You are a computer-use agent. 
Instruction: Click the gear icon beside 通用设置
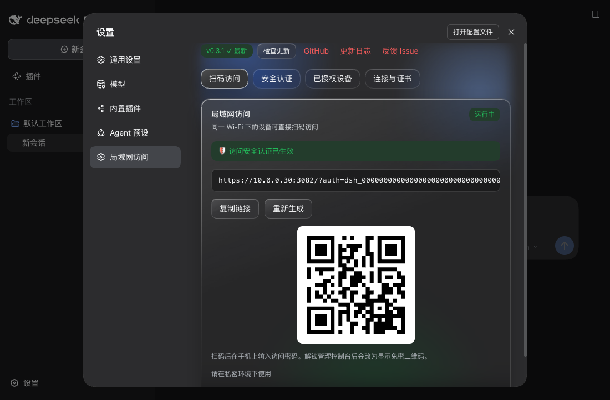(x=101, y=60)
